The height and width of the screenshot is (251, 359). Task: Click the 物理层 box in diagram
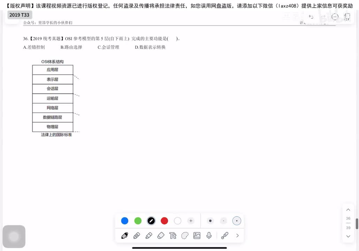[53, 127]
